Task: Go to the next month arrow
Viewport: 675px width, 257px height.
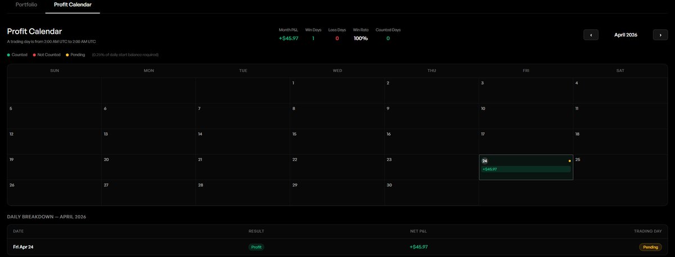Action: coord(660,34)
